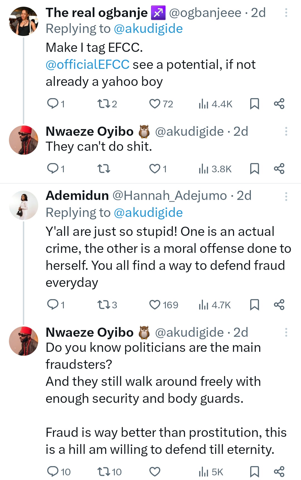301x480 pixels.
Task: Open replies on the politicians fraudsters tweet
Action: (x=52, y=472)
